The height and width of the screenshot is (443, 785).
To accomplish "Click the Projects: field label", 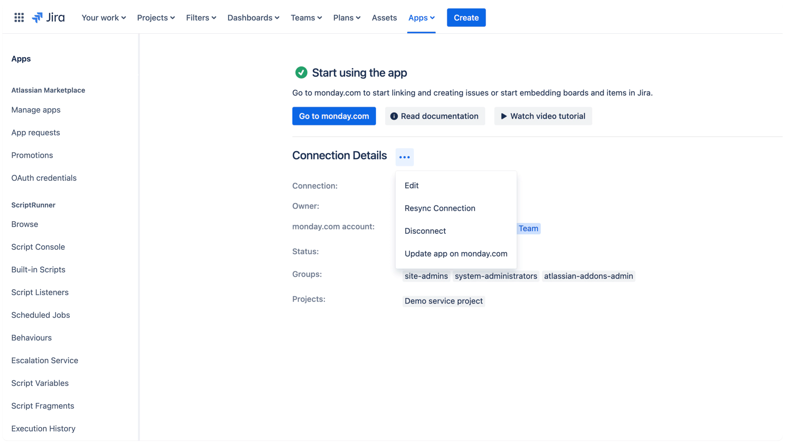I will (309, 299).
